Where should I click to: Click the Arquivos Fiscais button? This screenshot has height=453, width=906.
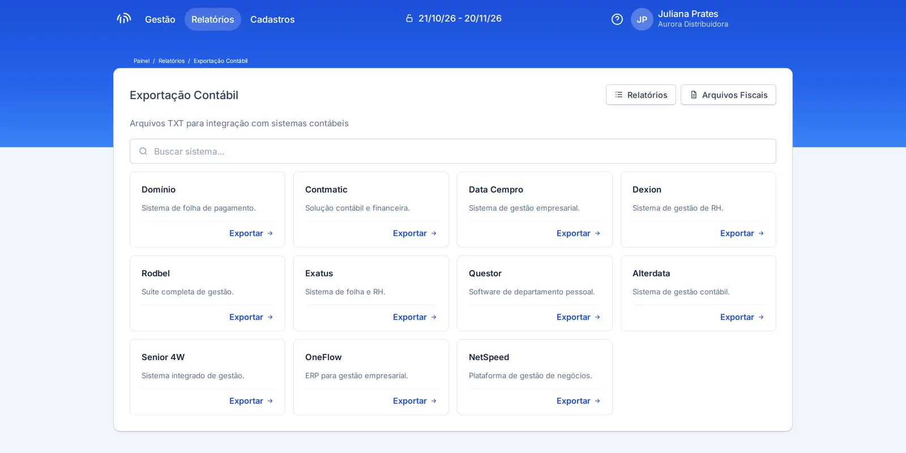pos(728,95)
